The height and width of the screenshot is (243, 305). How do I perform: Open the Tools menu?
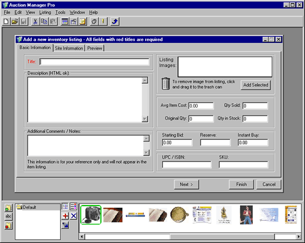tap(60, 12)
